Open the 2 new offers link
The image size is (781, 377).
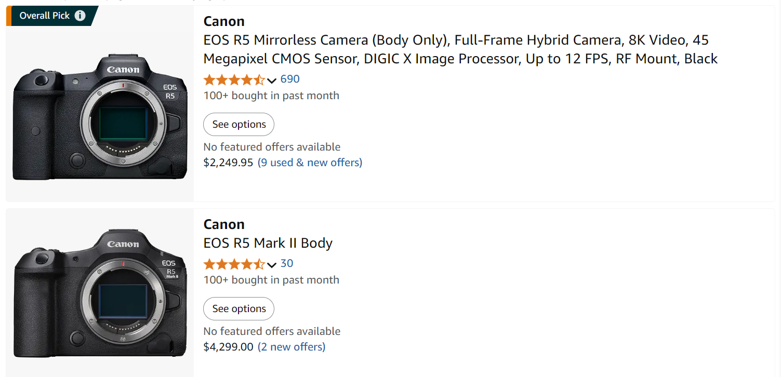point(292,347)
